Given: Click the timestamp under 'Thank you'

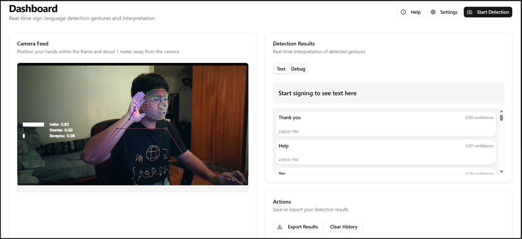Looking at the screenshot, I should [288, 132].
